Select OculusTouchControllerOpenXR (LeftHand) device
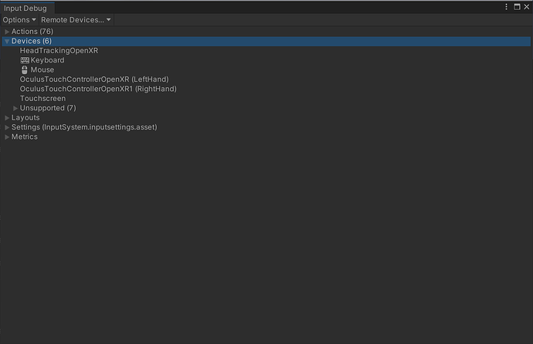Screen dimensions: 533x344 pos(93,79)
